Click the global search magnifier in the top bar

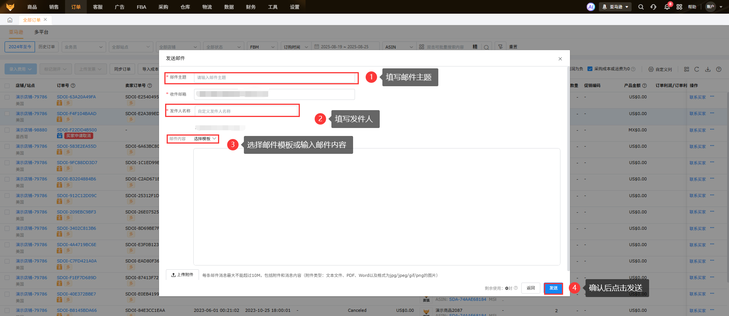click(641, 7)
